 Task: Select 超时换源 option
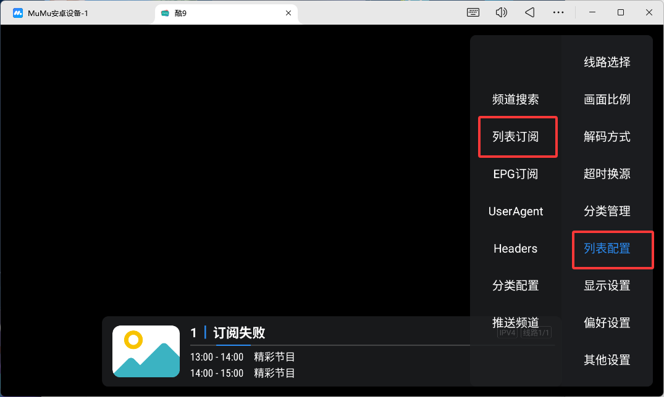[x=607, y=174]
